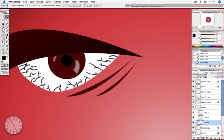Reset to default colors icon
The height and width of the screenshot is (140, 224).
[2, 62]
